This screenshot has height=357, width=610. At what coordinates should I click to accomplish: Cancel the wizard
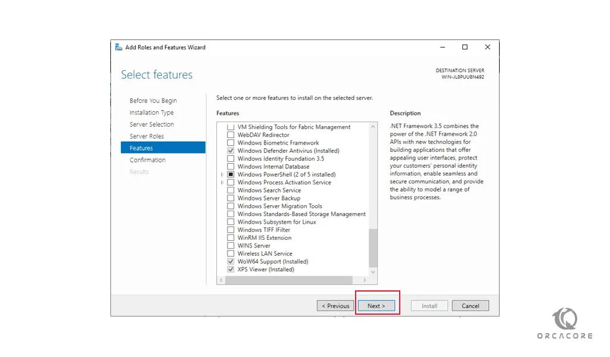(x=471, y=306)
